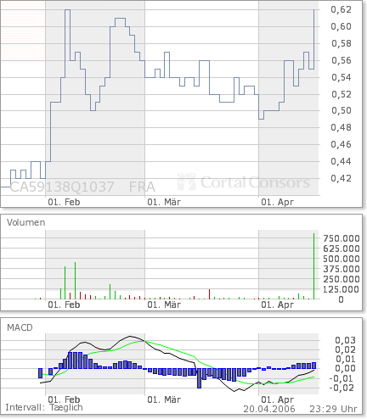Click the 250.000 volume axis label
This screenshot has width=367, height=419.
tap(342, 279)
